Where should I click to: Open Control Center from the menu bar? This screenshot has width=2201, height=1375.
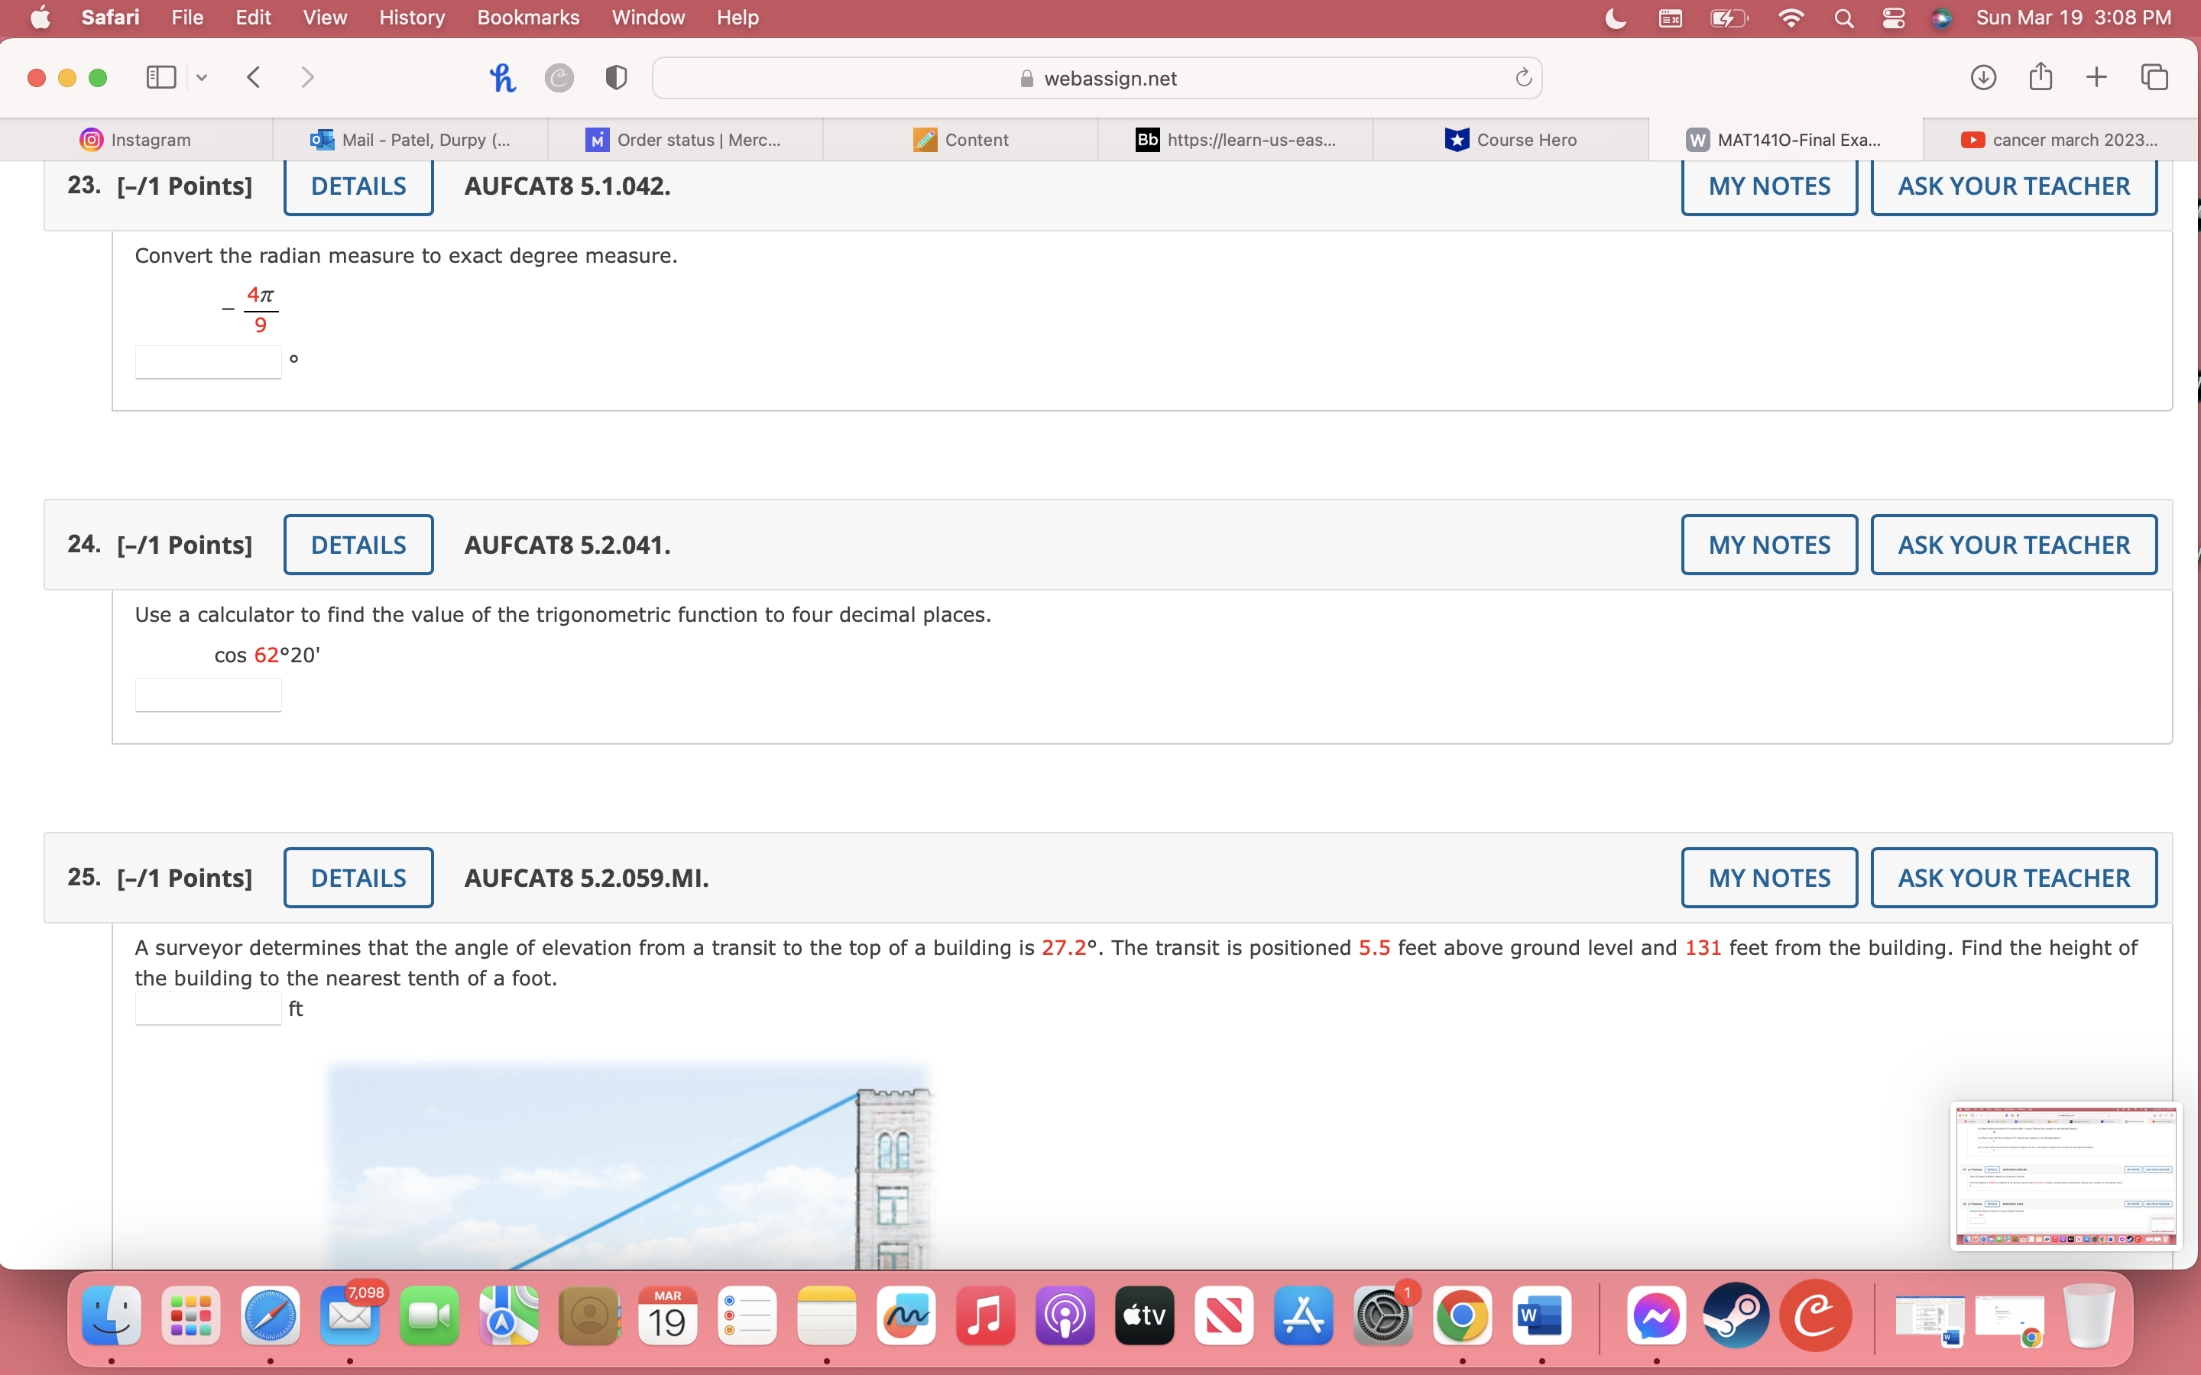pos(1893,18)
